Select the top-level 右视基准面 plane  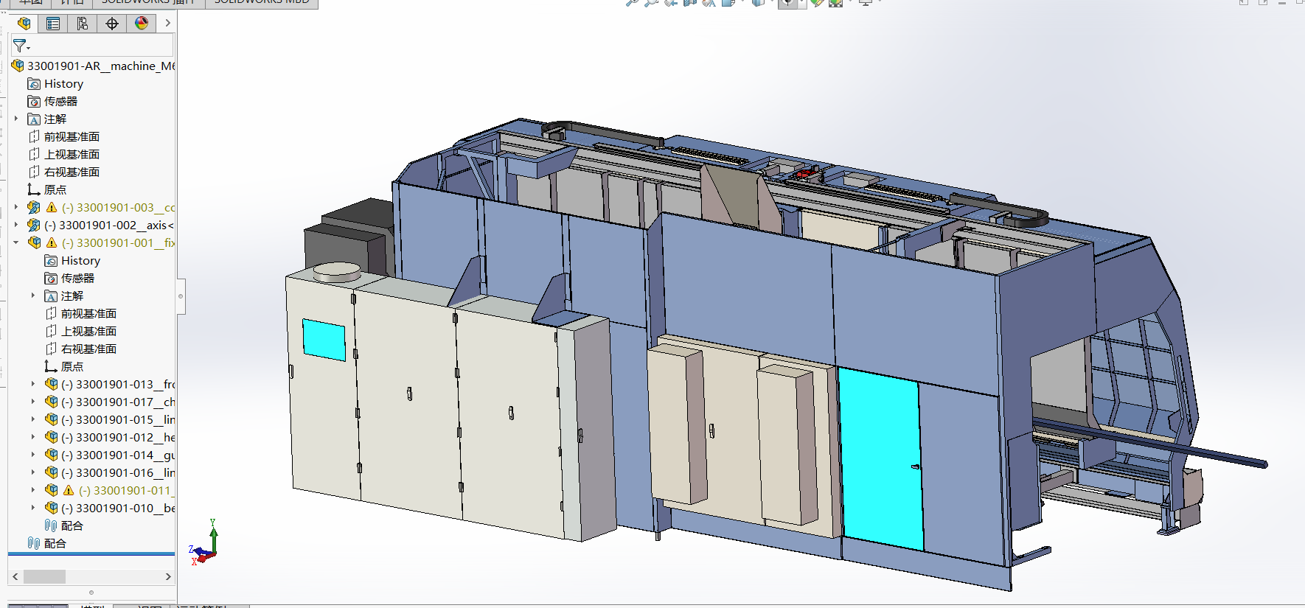pyautogui.click(x=72, y=172)
